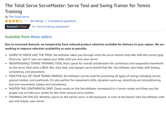Click the INDISPENSABLE TENNIS TRAINING TOOL bullet
This screenshot has height=118, width=166.
tap(86, 67)
